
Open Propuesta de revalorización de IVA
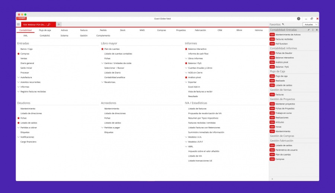coord(205,113)
